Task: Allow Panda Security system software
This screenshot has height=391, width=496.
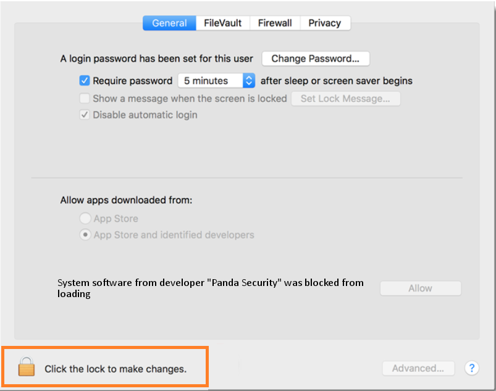Action: click(x=421, y=288)
